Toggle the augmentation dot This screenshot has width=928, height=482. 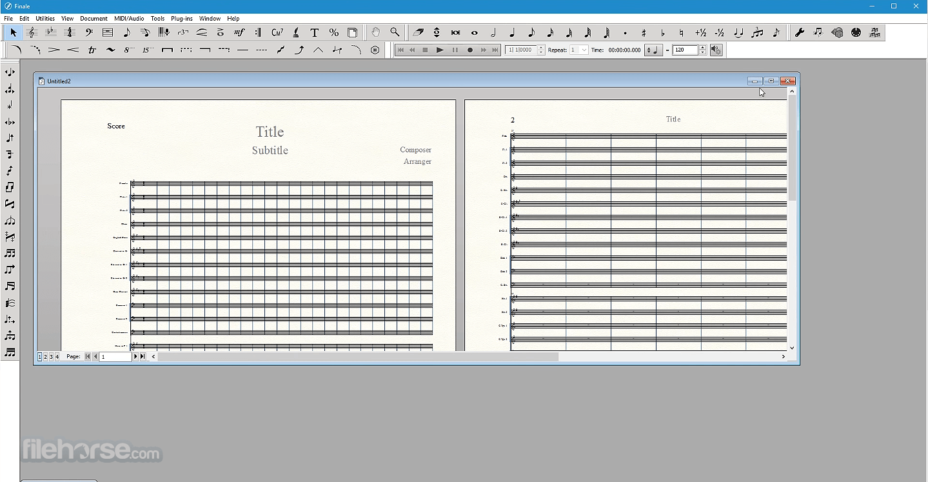(625, 32)
